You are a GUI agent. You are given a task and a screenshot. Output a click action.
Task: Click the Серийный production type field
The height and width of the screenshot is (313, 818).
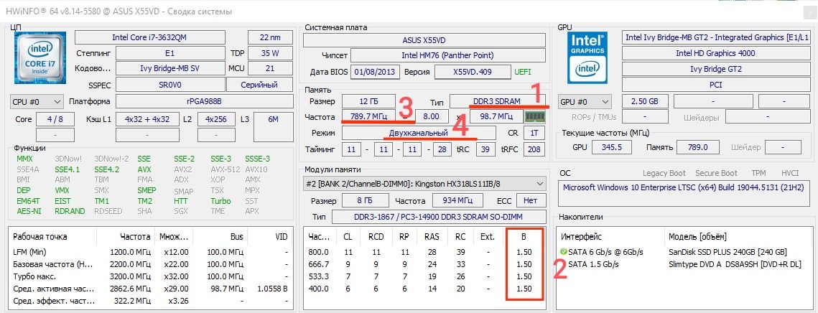259,85
